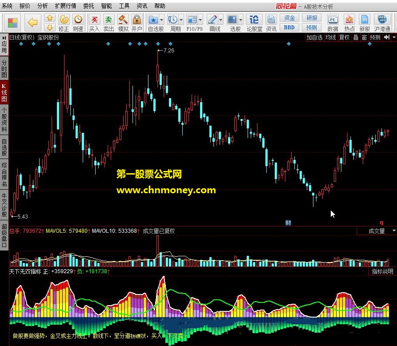Go back with the yellow left arrow

[x=32, y=23]
